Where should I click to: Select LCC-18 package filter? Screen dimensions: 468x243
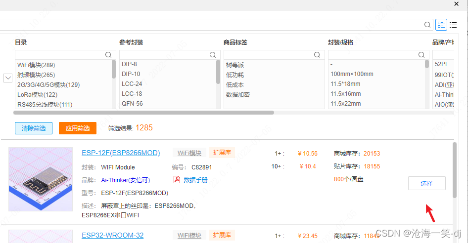point(132,94)
